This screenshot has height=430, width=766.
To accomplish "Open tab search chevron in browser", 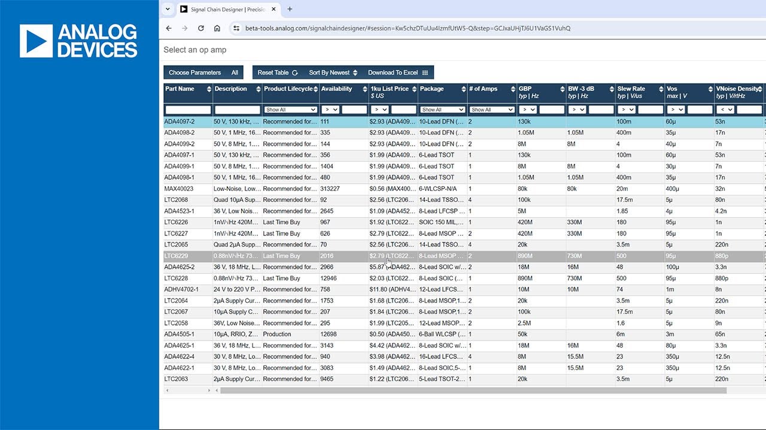I will (168, 9).
